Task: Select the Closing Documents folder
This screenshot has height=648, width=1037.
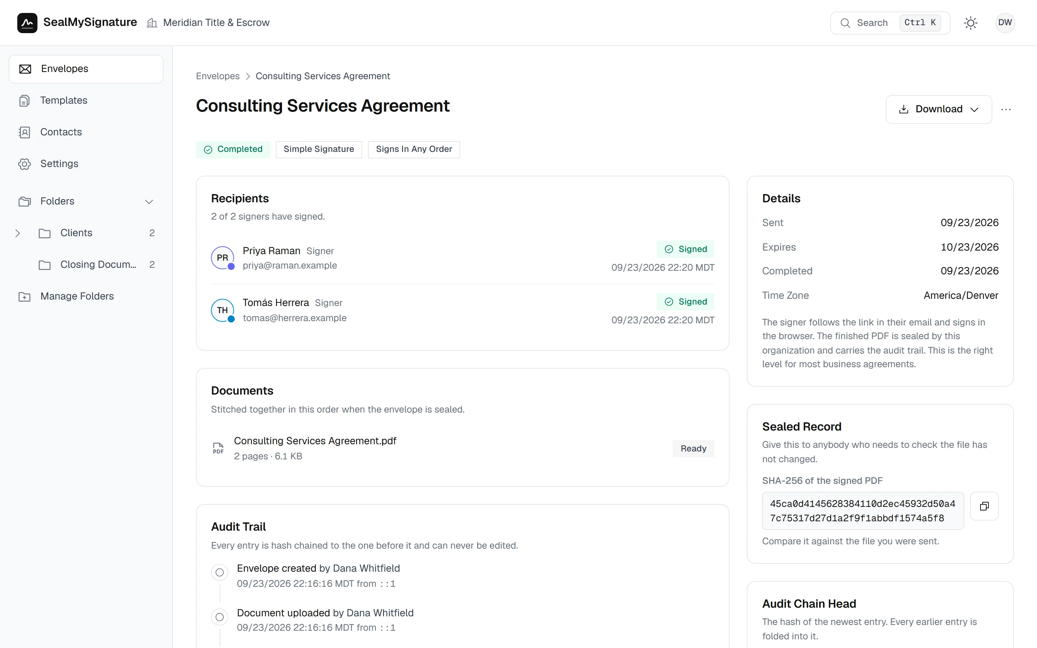Action: tap(96, 265)
